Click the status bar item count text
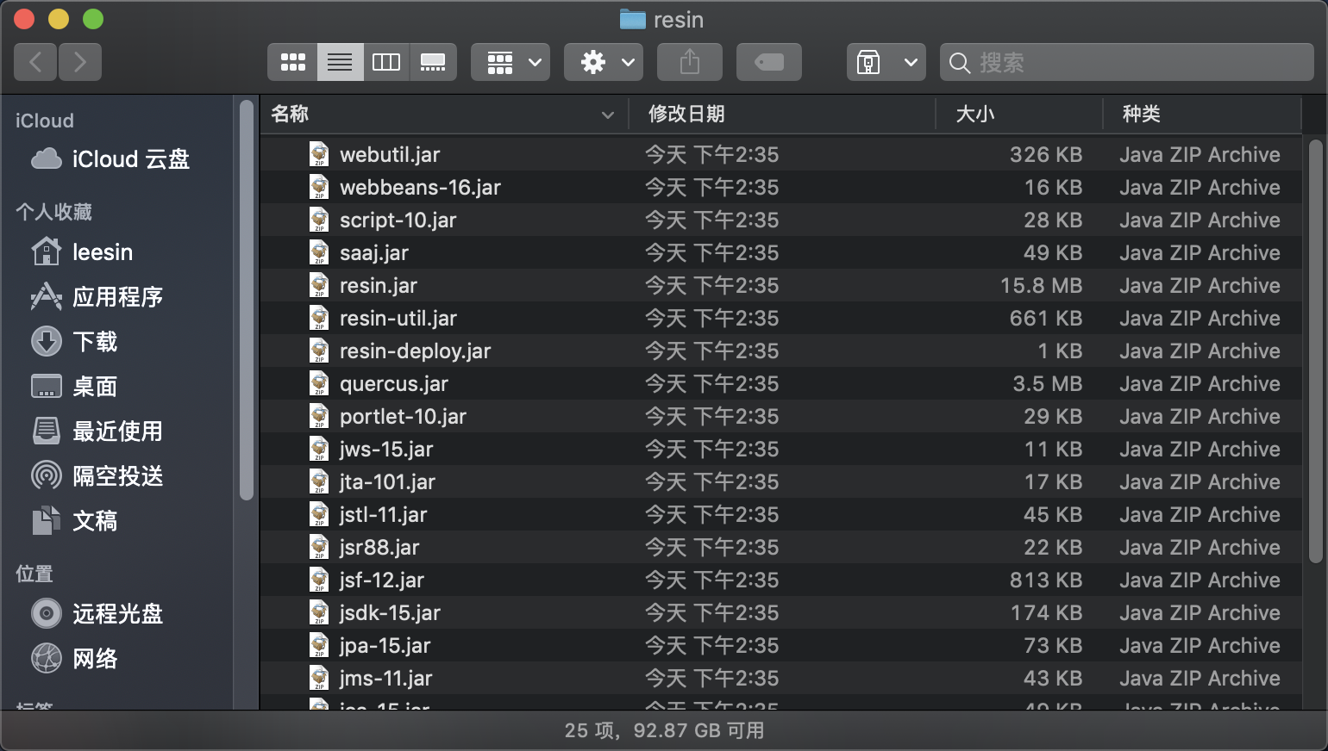The image size is (1328, 751). coord(664,730)
